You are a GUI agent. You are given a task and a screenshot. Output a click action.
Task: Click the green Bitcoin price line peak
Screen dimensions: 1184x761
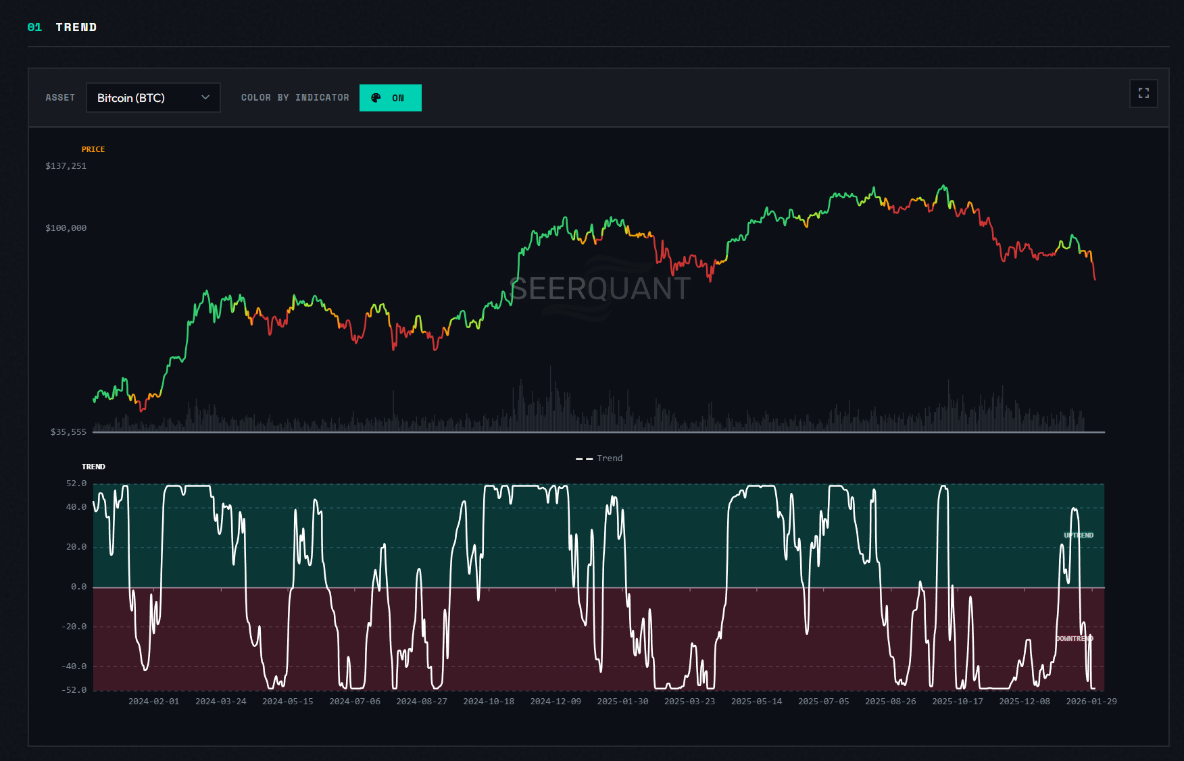pos(943,184)
